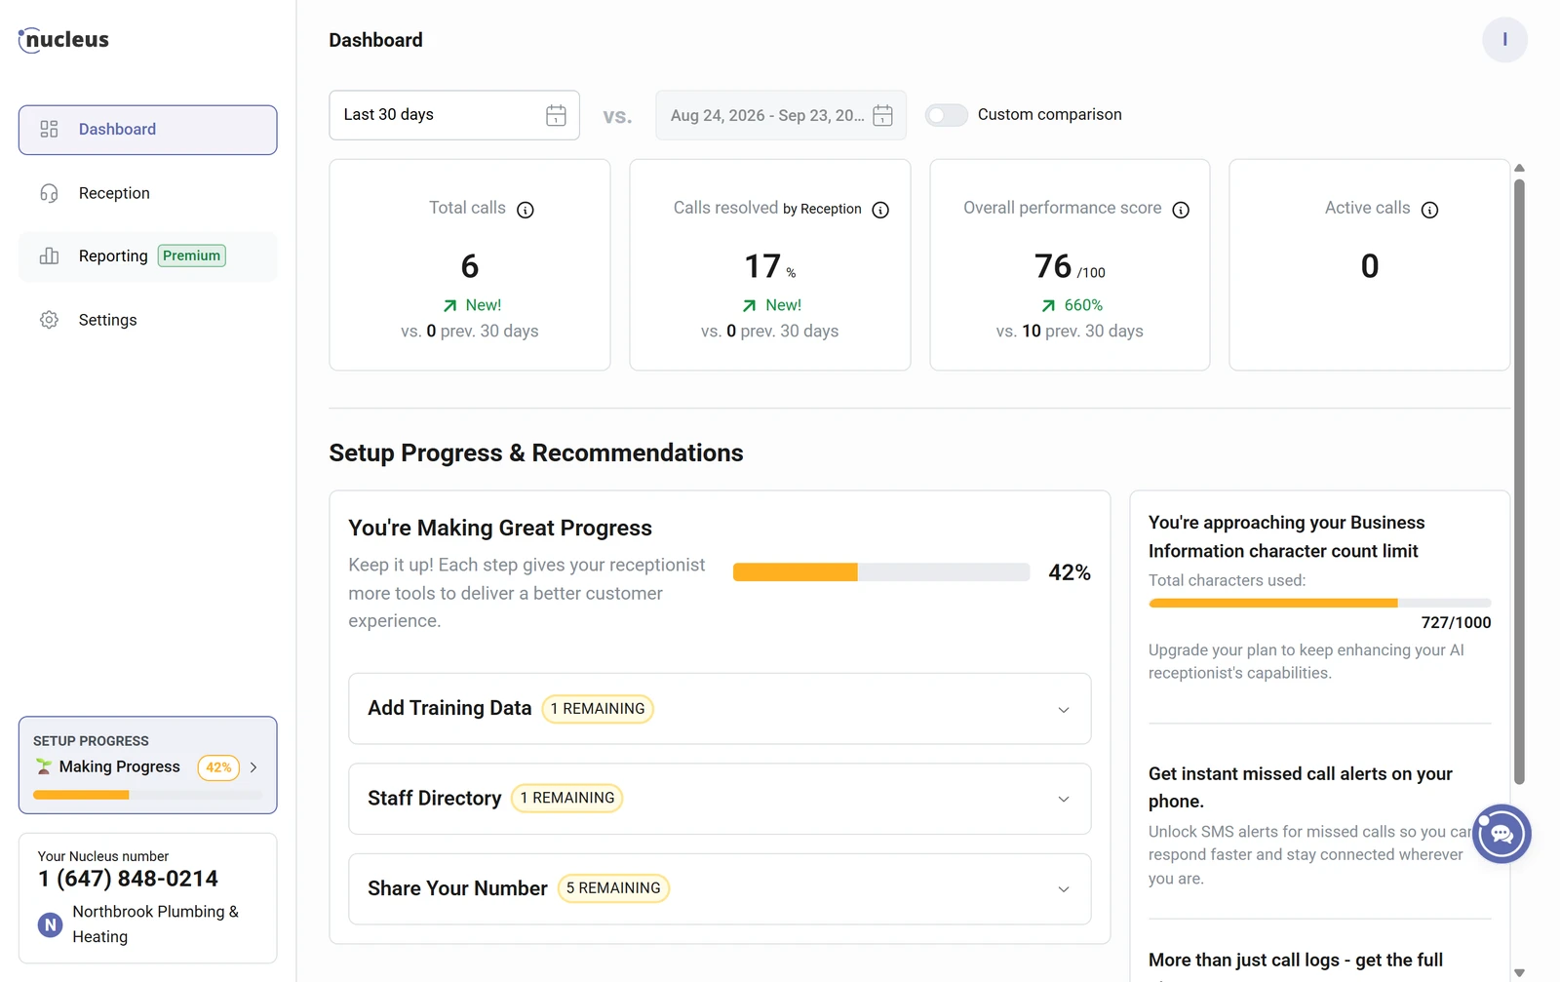This screenshot has height=982, width=1560.
Task: Open the Reporting Premium menu item
Action: (x=148, y=256)
